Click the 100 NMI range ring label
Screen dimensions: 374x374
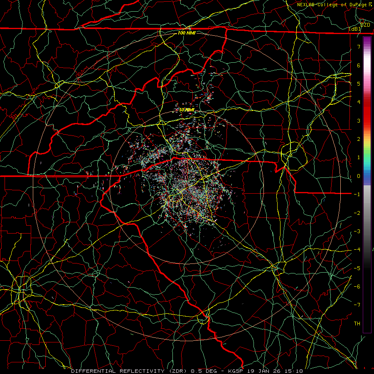pos(187,33)
